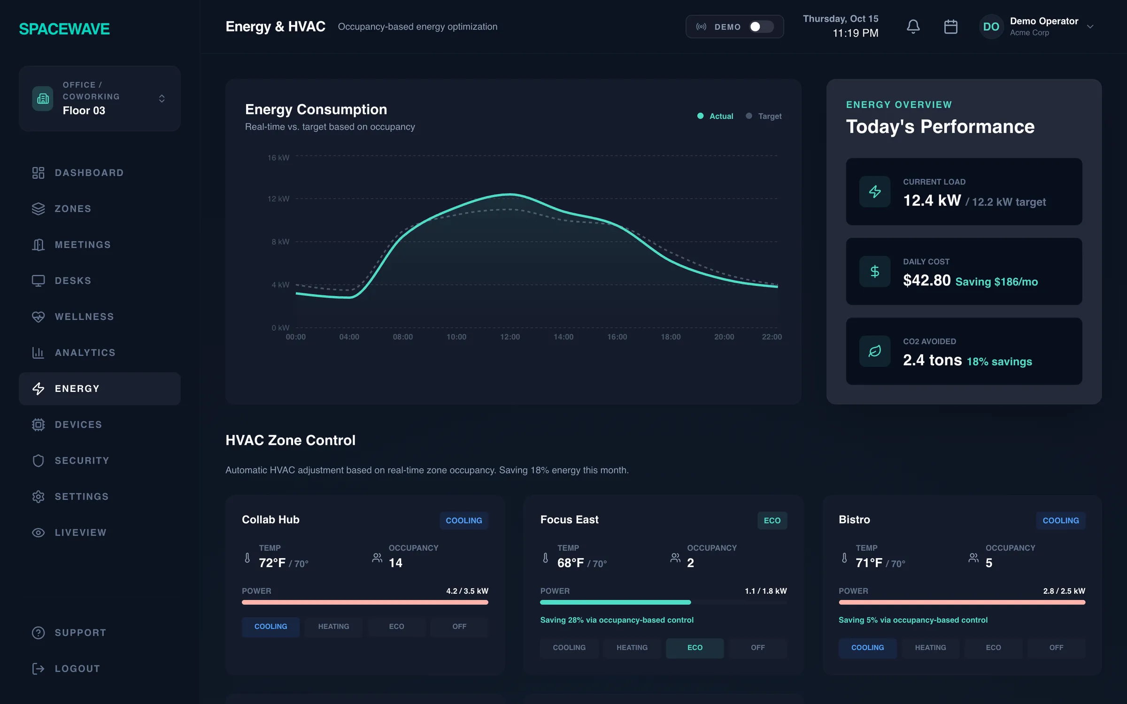Toggle the Actual series legend
Viewport: 1127px width, 704px height.
point(715,116)
